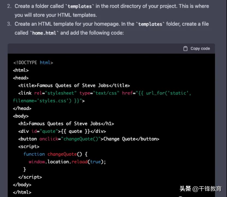Image resolution: width=227 pixels, height=197 pixels.
Task: Click inline code `templates` in step 3
Action: pyautogui.click(x=150, y=24)
